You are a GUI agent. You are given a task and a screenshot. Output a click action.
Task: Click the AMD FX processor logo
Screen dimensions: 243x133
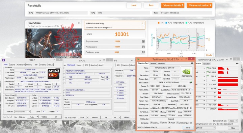click(54, 74)
